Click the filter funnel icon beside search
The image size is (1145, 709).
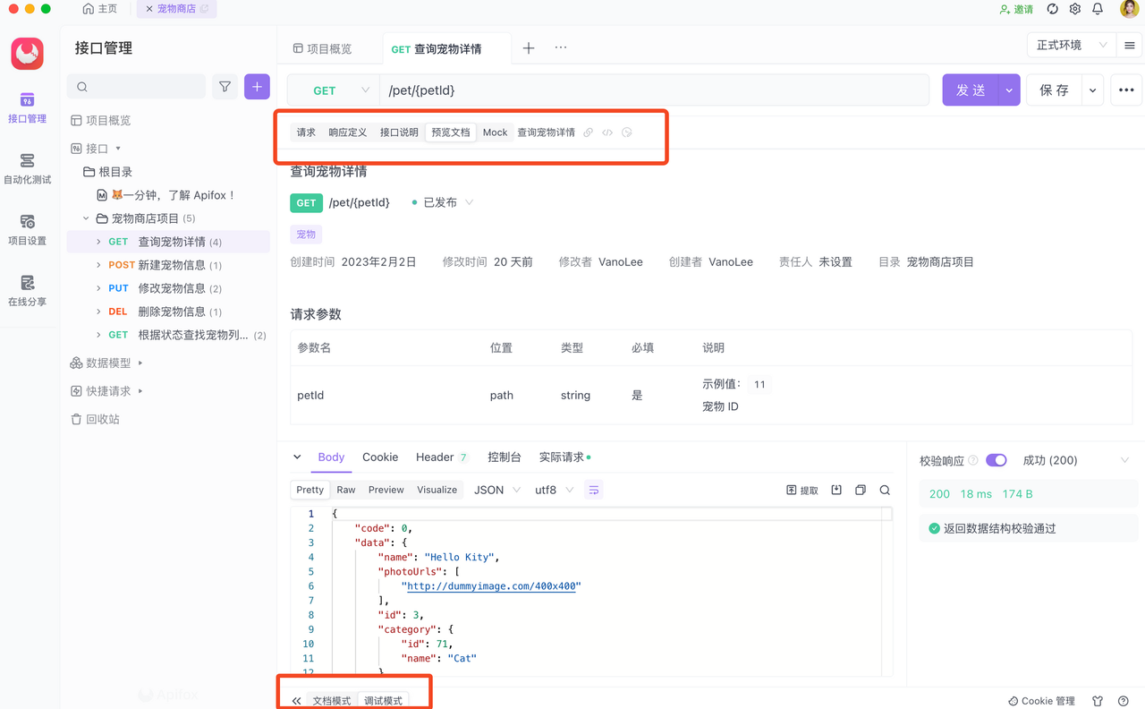tap(225, 87)
